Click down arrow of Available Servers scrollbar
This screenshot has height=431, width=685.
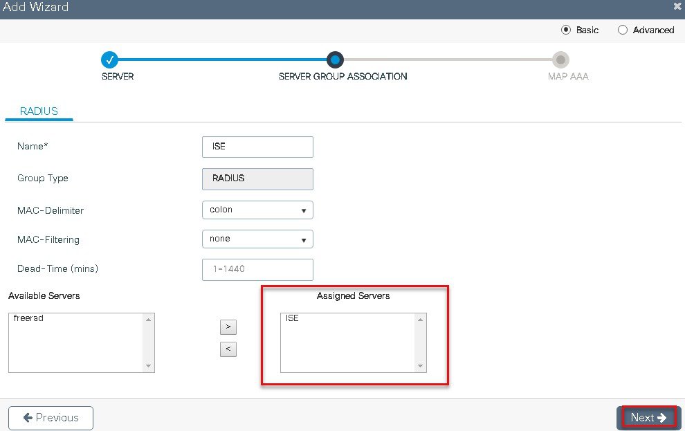149,366
